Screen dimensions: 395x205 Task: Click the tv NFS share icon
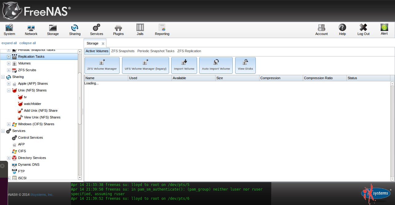(x=20, y=97)
